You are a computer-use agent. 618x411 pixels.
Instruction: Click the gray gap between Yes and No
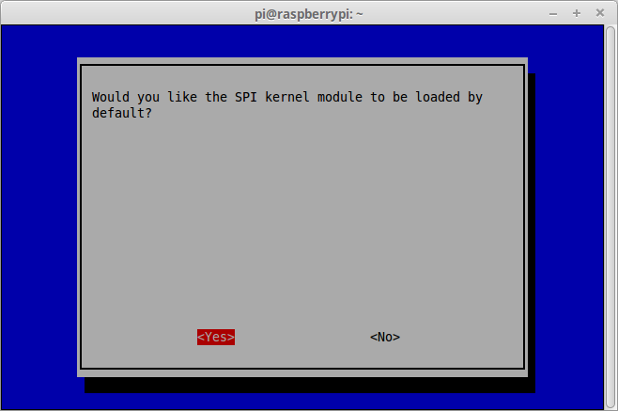click(x=302, y=337)
